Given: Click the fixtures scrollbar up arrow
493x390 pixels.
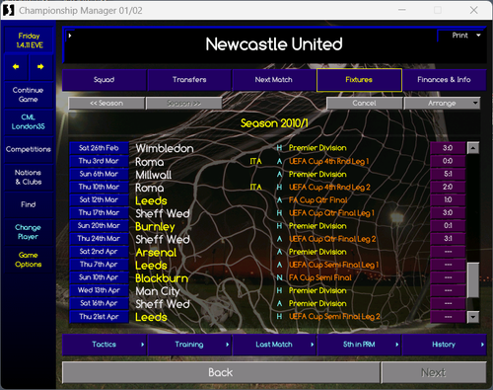Looking at the screenshot, I should [473, 148].
